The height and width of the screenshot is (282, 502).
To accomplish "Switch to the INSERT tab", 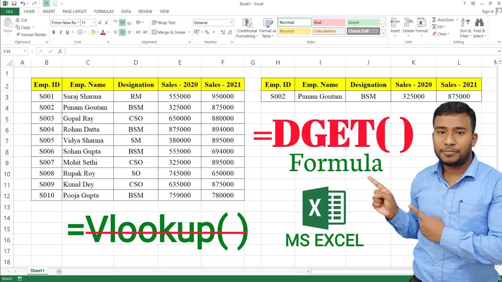I will (x=49, y=12).
